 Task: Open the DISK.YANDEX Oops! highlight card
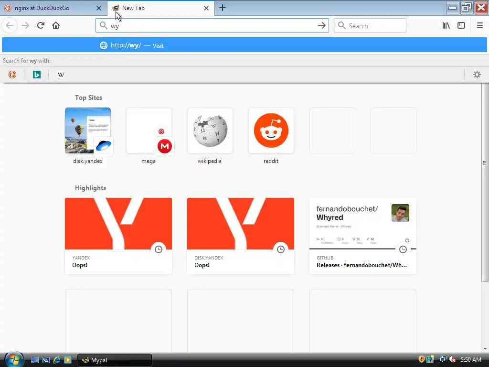click(x=241, y=236)
